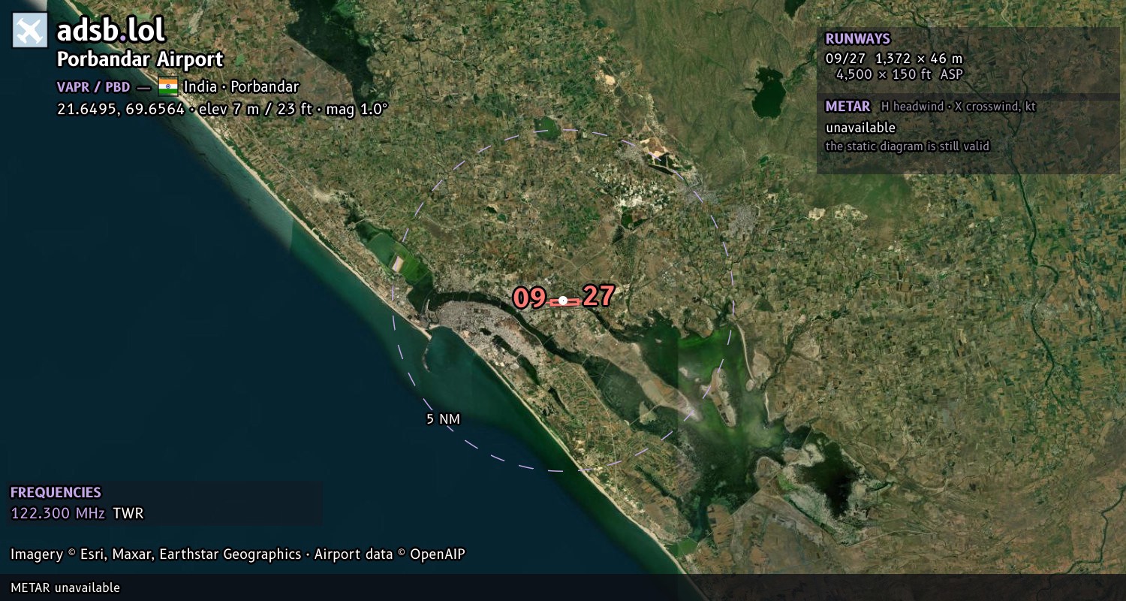Click the VAPR / PBD airport code
This screenshot has width=1126, height=601.
point(93,87)
